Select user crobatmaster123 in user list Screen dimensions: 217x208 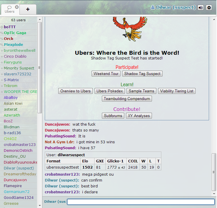point(19,145)
